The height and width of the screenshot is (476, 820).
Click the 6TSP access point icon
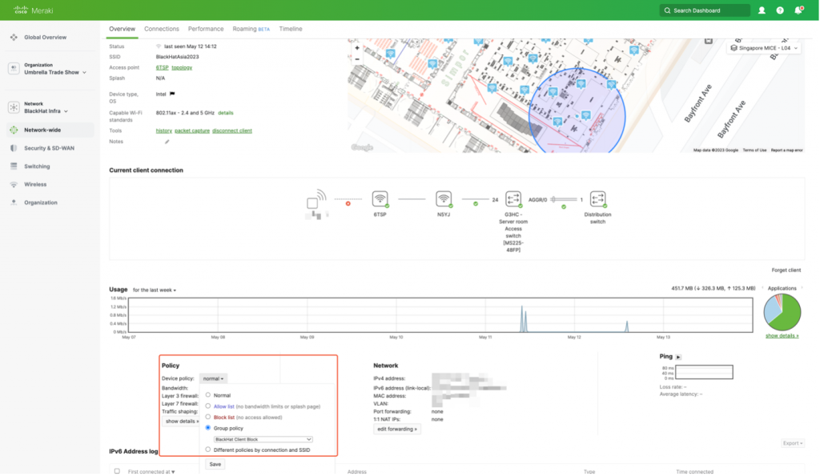(380, 199)
